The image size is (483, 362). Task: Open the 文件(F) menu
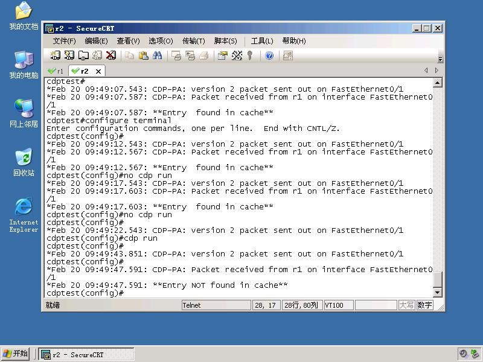(64, 41)
